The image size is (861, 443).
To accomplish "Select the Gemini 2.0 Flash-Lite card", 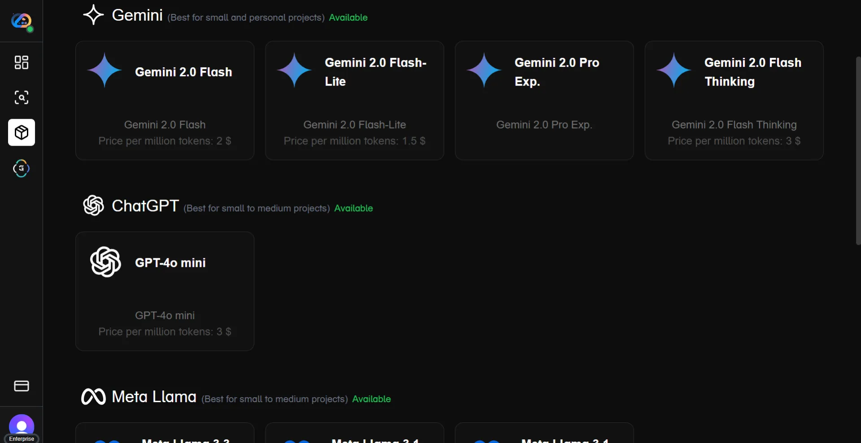I will 354,101.
